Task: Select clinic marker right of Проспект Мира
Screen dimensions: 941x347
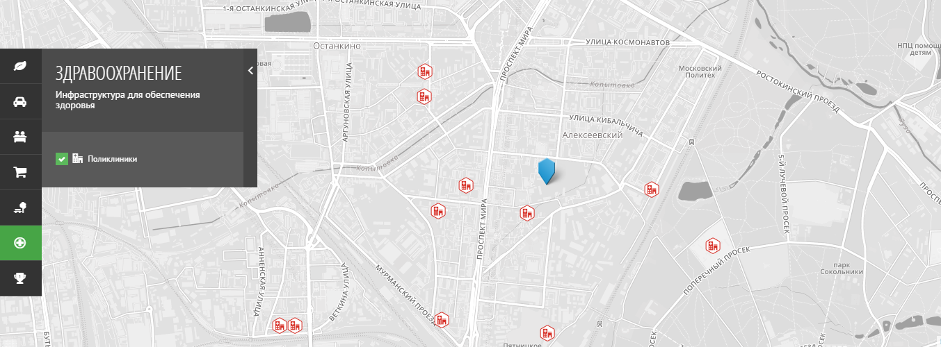Action: pyautogui.click(x=528, y=213)
